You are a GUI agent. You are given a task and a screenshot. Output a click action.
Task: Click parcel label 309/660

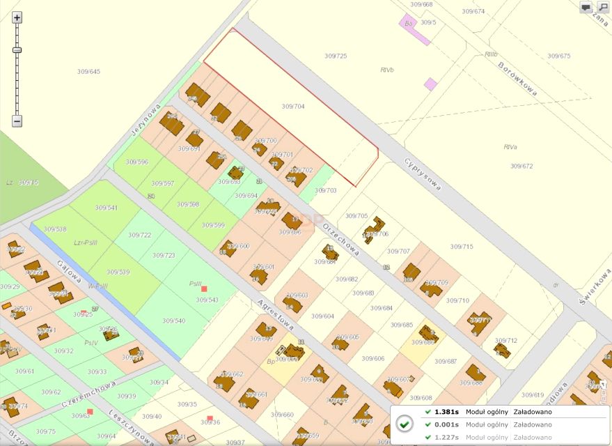[282, 415]
